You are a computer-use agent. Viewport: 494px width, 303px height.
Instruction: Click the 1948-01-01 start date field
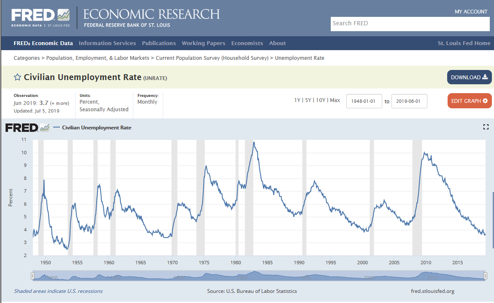364,101
